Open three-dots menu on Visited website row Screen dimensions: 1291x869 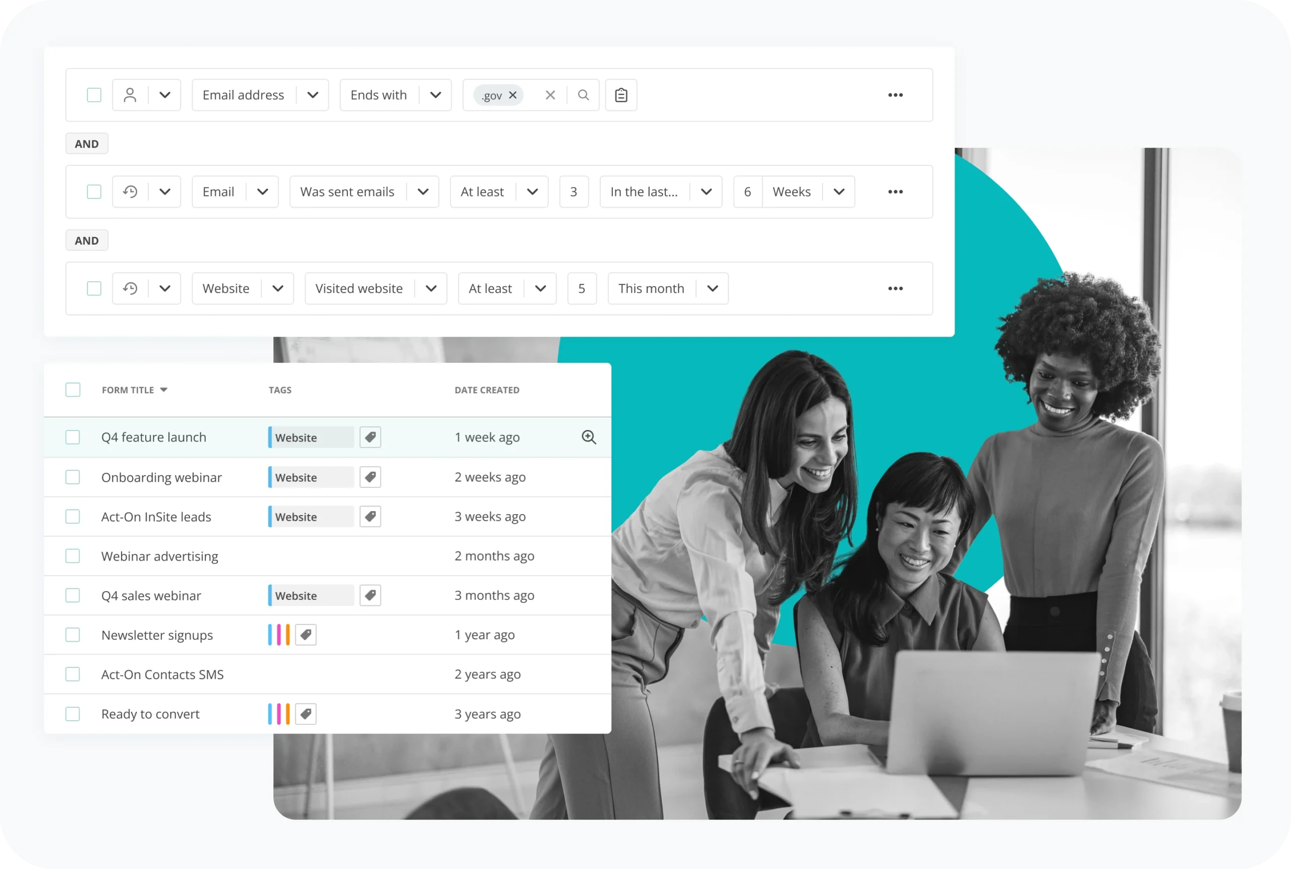coord(895,289)
